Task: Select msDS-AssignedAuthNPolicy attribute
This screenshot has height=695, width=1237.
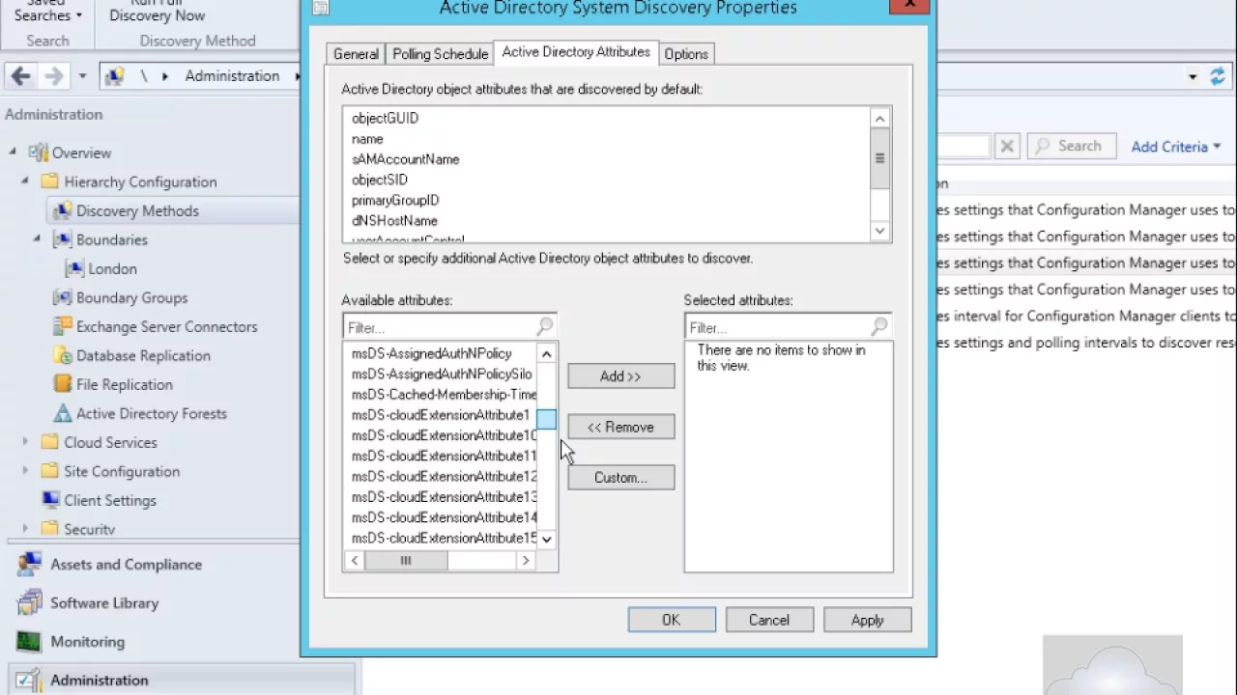Action: pos(432,353)
